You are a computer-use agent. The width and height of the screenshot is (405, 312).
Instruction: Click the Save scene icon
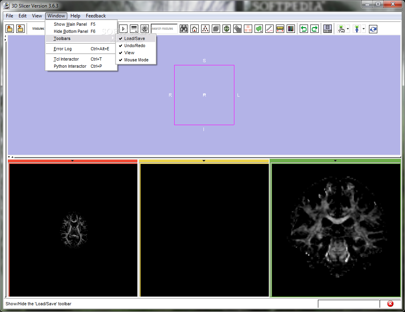tap(20, 29)
